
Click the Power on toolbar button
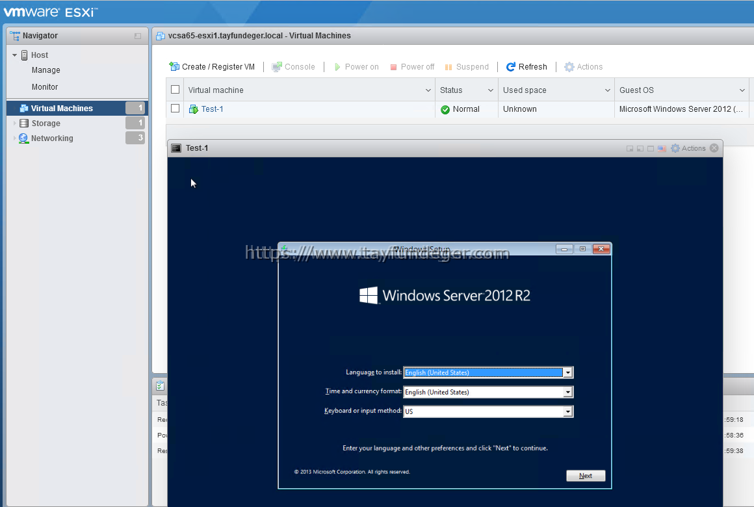click(x=356, y=67)
